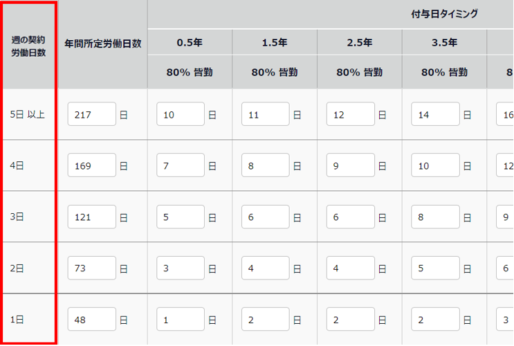Focus 2.5年 field in 4日 row
514x346 pixels.
click(351, 165)
